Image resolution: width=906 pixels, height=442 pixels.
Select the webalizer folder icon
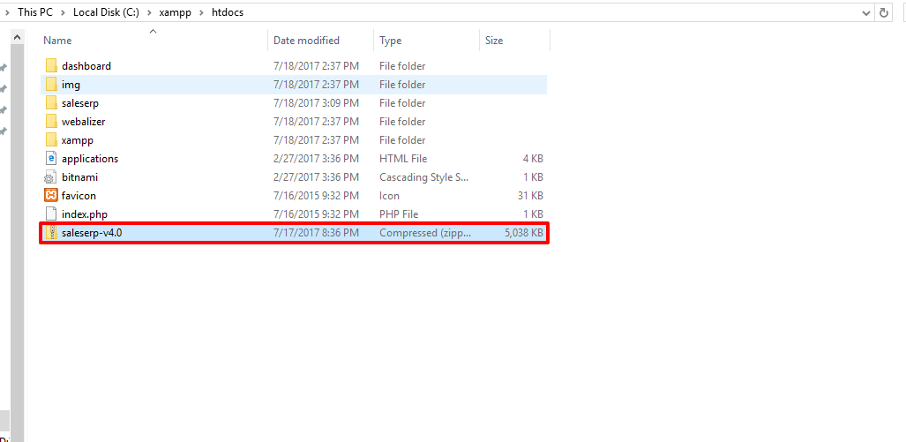point(51,122)
